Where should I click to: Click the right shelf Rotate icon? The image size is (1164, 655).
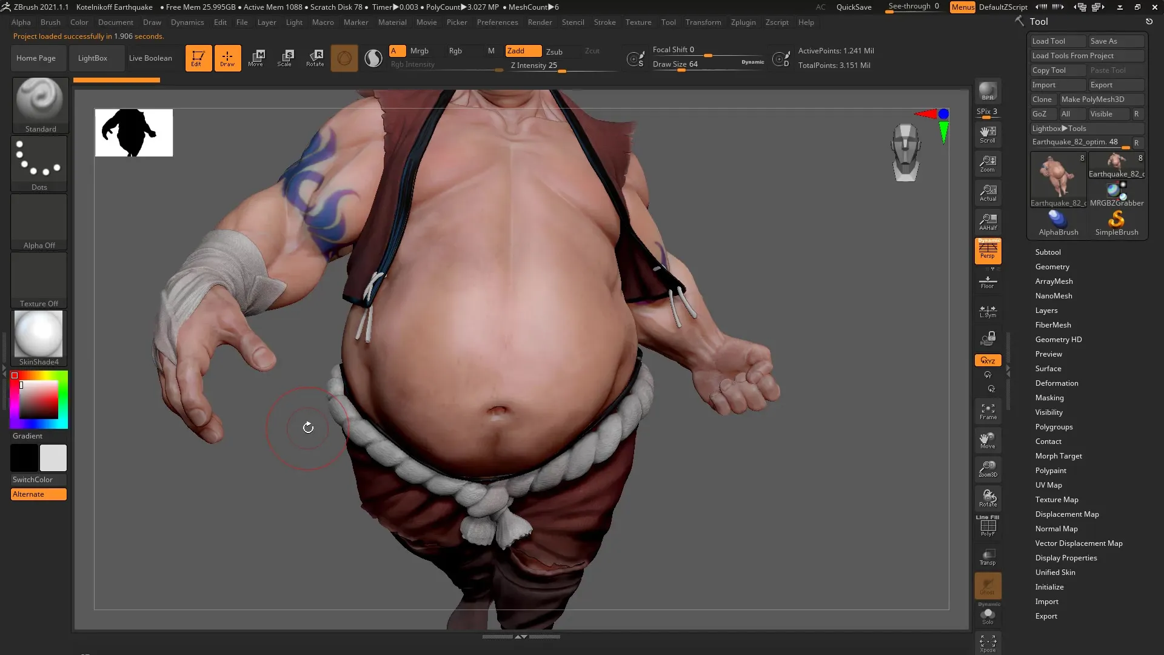pyautogui.click(x=988, y=499)
